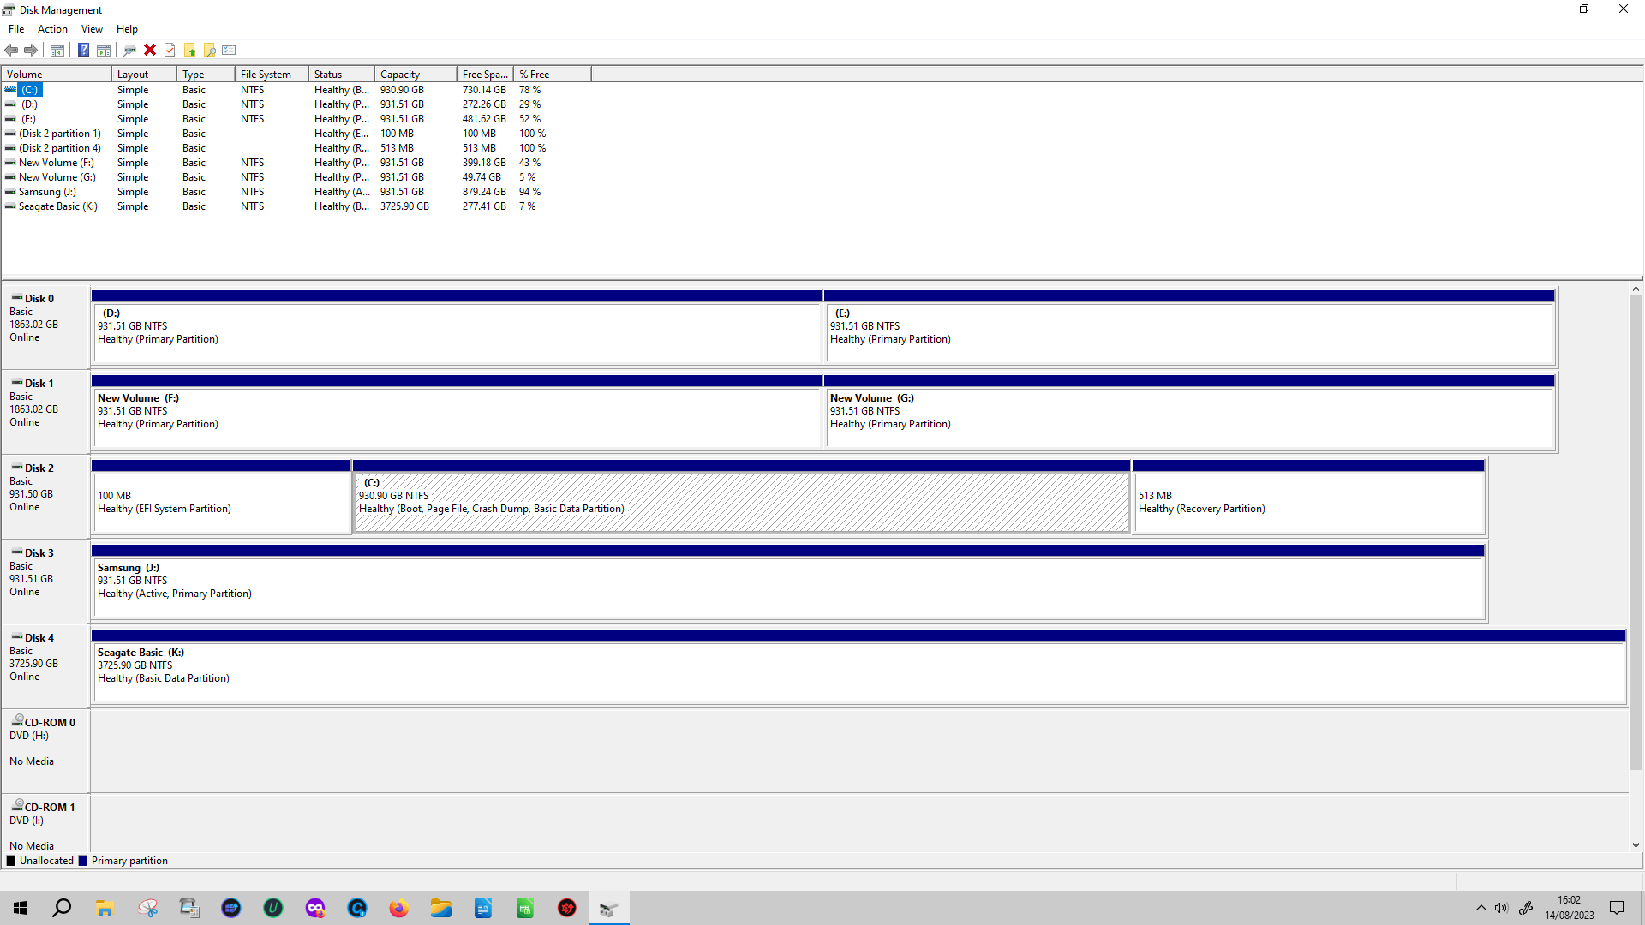Click the folder with magnifier Explore icon
Screen dimensions: 1645x925
point(209,50)
